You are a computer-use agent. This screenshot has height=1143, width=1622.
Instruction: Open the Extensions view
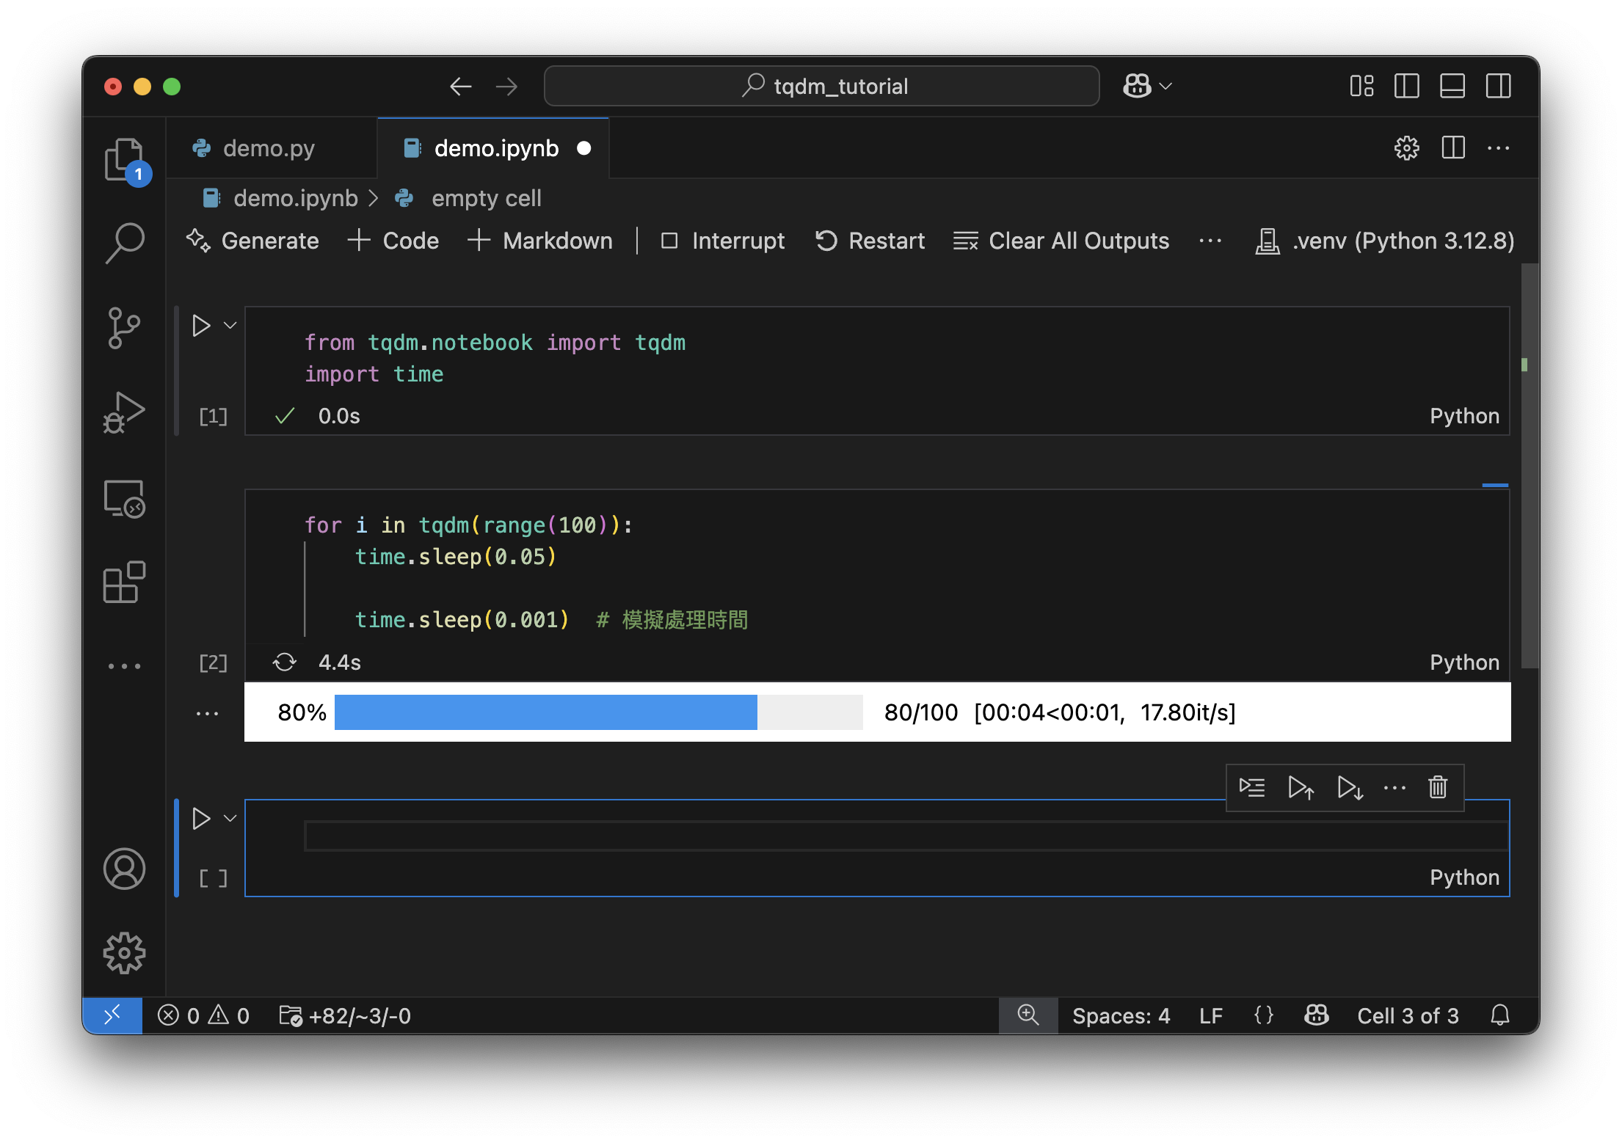[x=124, y=583]
